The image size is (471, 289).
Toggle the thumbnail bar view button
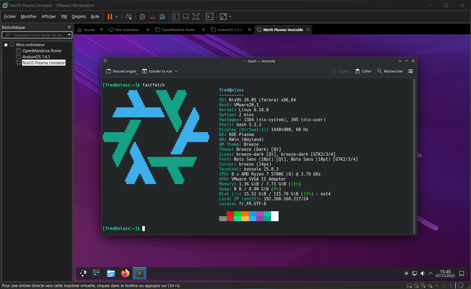[186, 17]
